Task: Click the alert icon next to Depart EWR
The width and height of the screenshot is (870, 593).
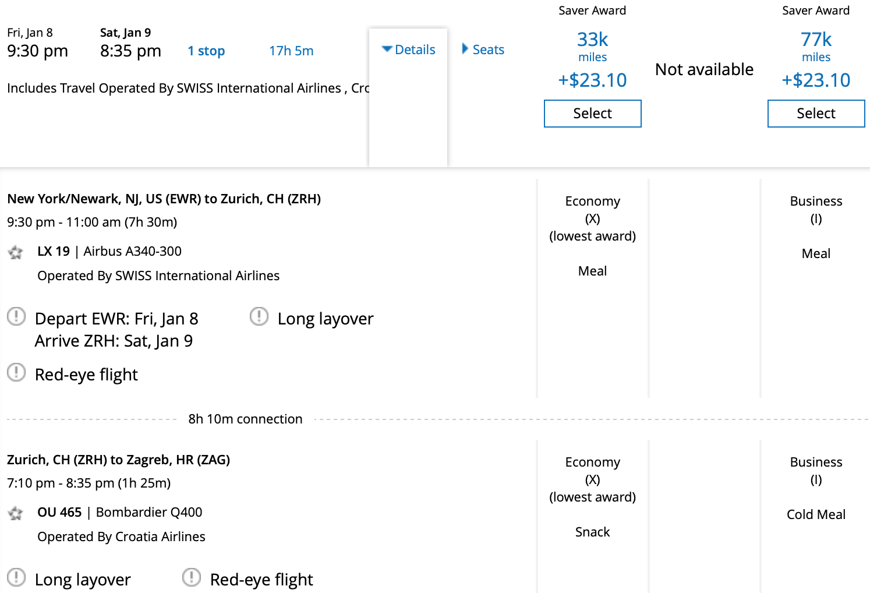Action: click(x=16, y=317)
